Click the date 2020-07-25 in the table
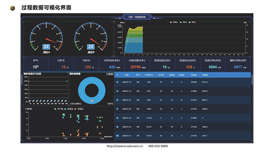 pos(126,127)
